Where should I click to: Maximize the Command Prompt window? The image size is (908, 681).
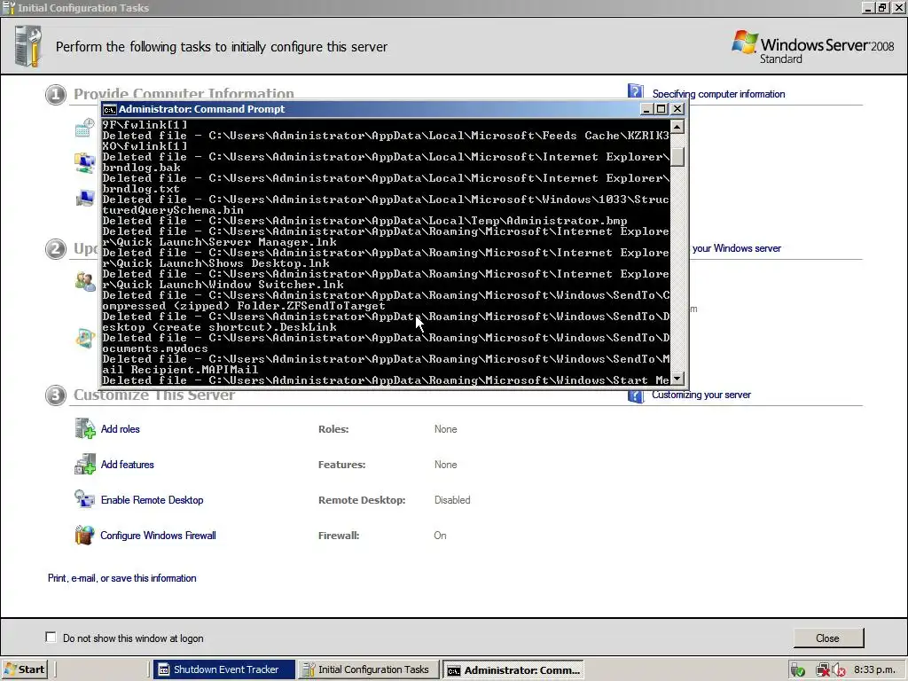[661, 109]
